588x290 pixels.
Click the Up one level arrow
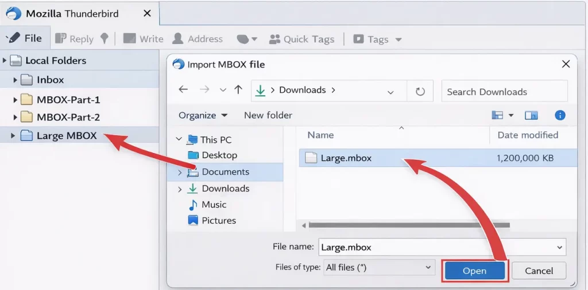point(238,90)
